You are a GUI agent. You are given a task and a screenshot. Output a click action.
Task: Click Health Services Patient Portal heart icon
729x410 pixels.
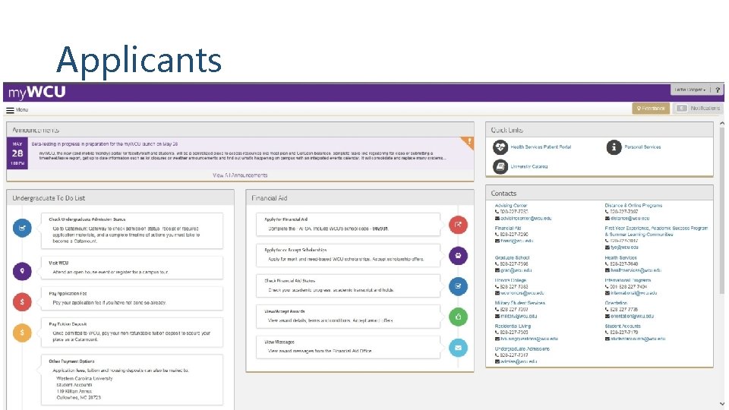coord(500,147)
